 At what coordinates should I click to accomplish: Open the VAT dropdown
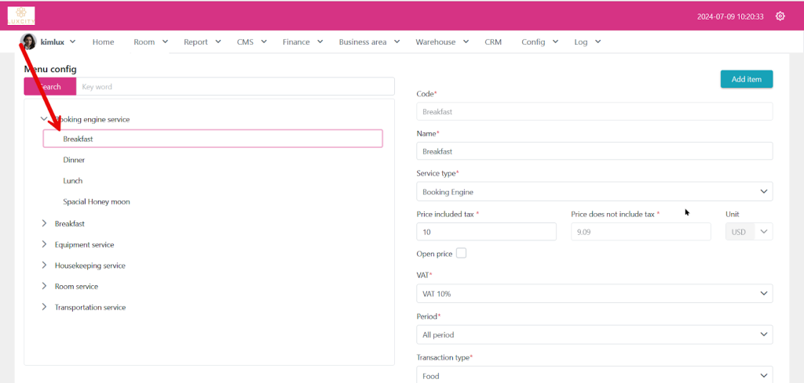point(594,294)
